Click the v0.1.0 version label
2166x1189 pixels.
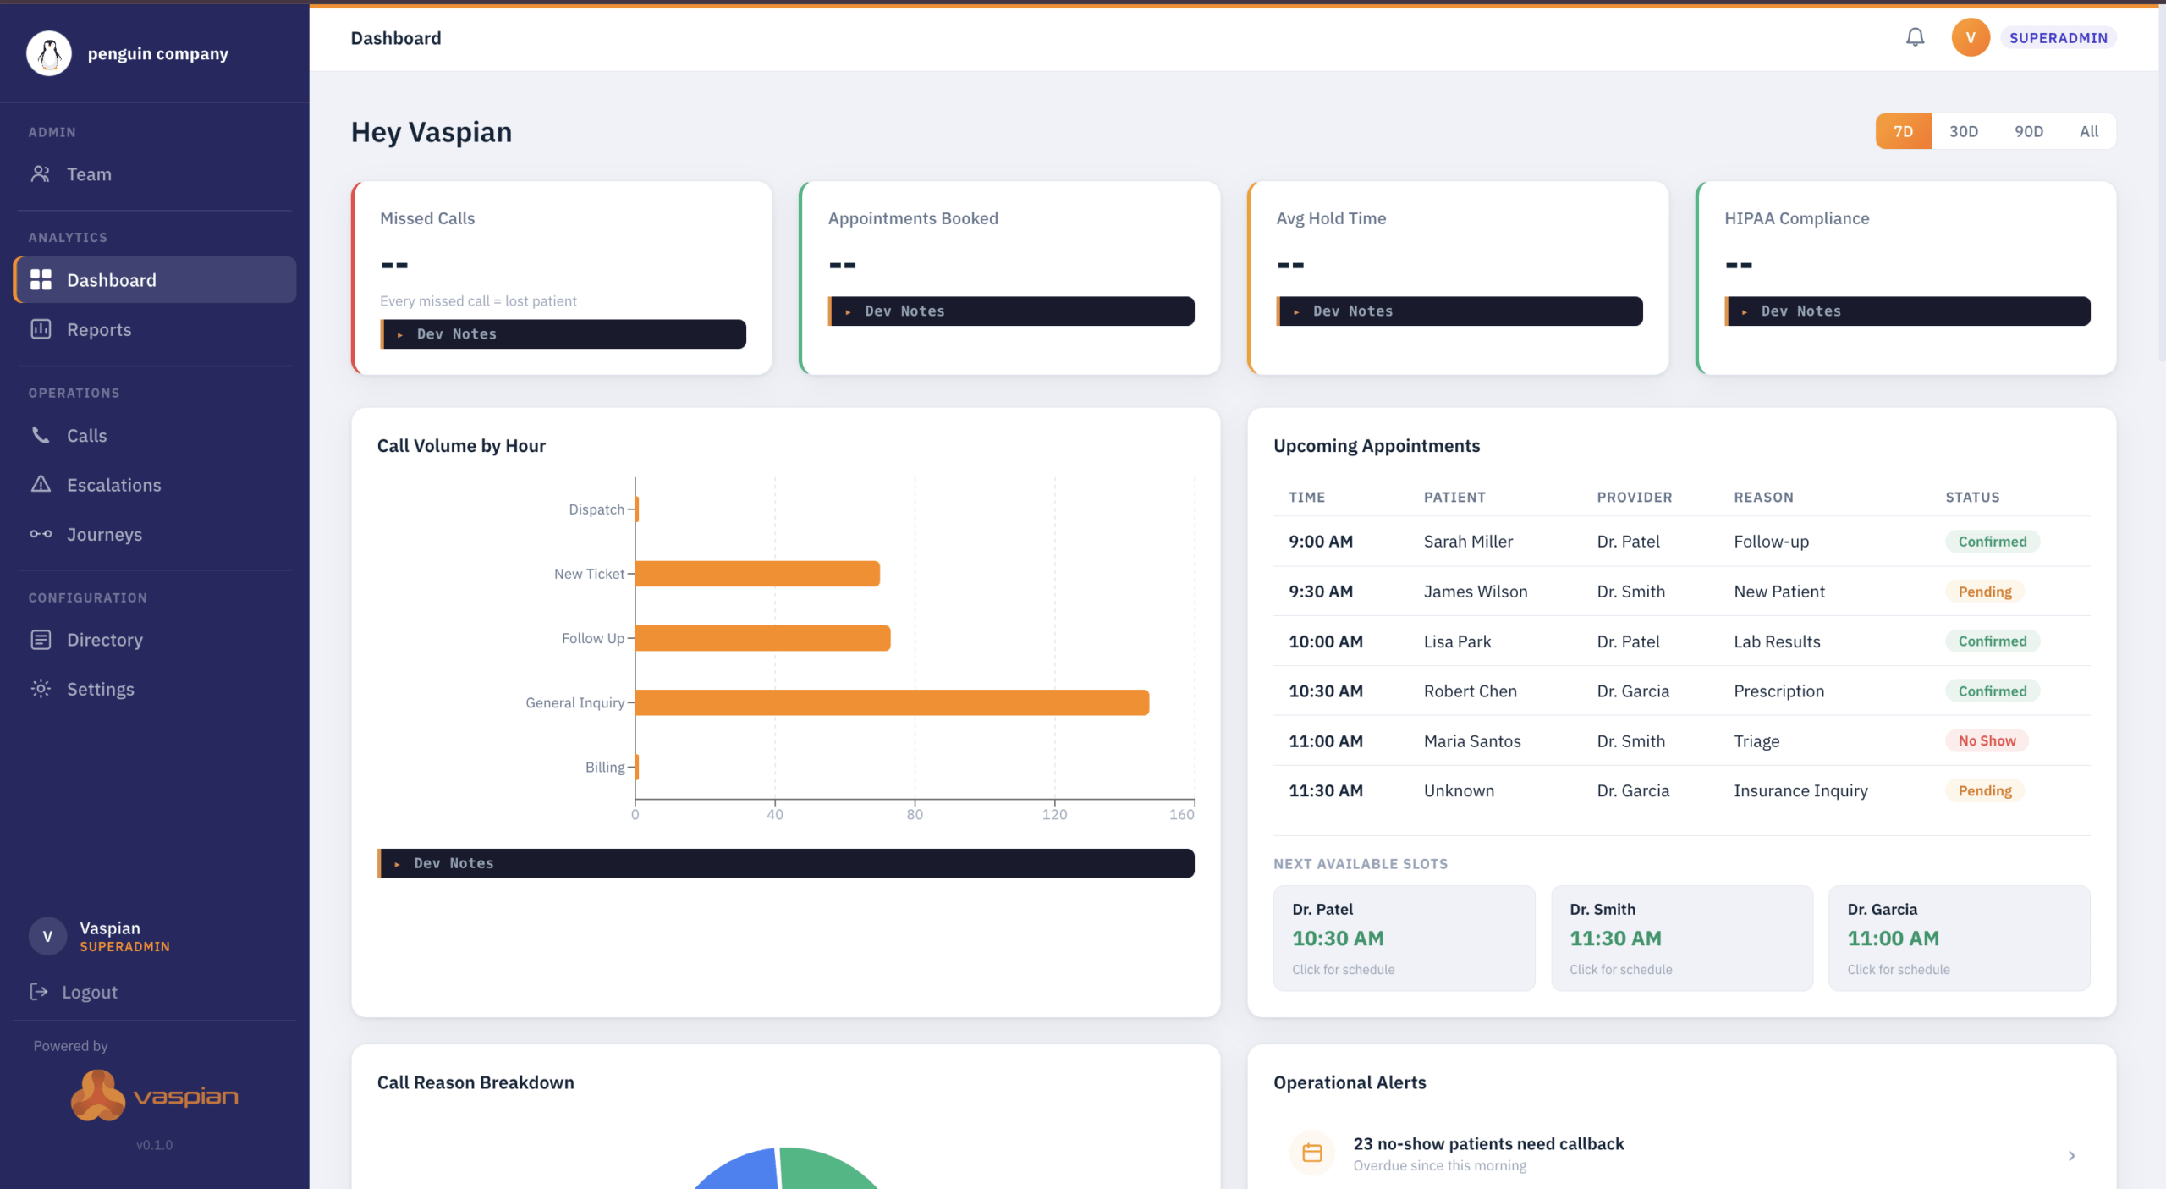click(154, 1145)
